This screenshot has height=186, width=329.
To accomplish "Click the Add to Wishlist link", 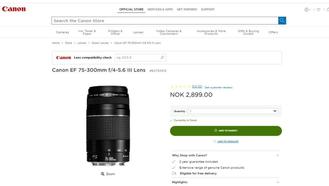I will [x=228, y=142].
